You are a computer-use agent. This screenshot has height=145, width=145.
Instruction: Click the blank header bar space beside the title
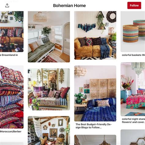(106, 6)
